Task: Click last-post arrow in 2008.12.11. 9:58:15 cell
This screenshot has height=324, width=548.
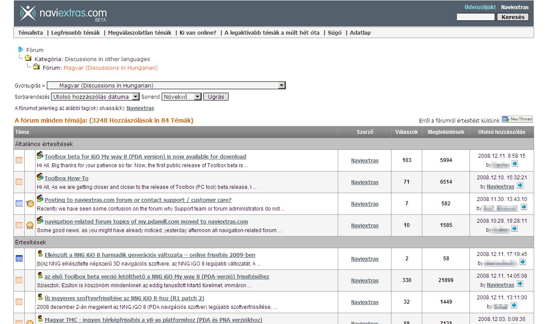Action: click(x=515, y=164)
